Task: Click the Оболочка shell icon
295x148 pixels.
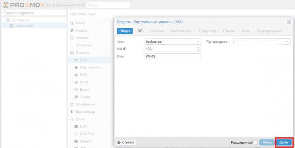Action: click(72, 45)
